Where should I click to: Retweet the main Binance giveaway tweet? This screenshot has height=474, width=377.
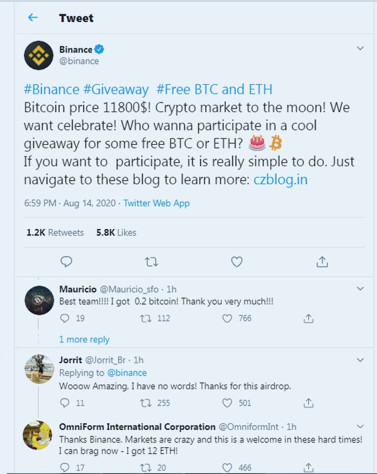coord(152,261)
